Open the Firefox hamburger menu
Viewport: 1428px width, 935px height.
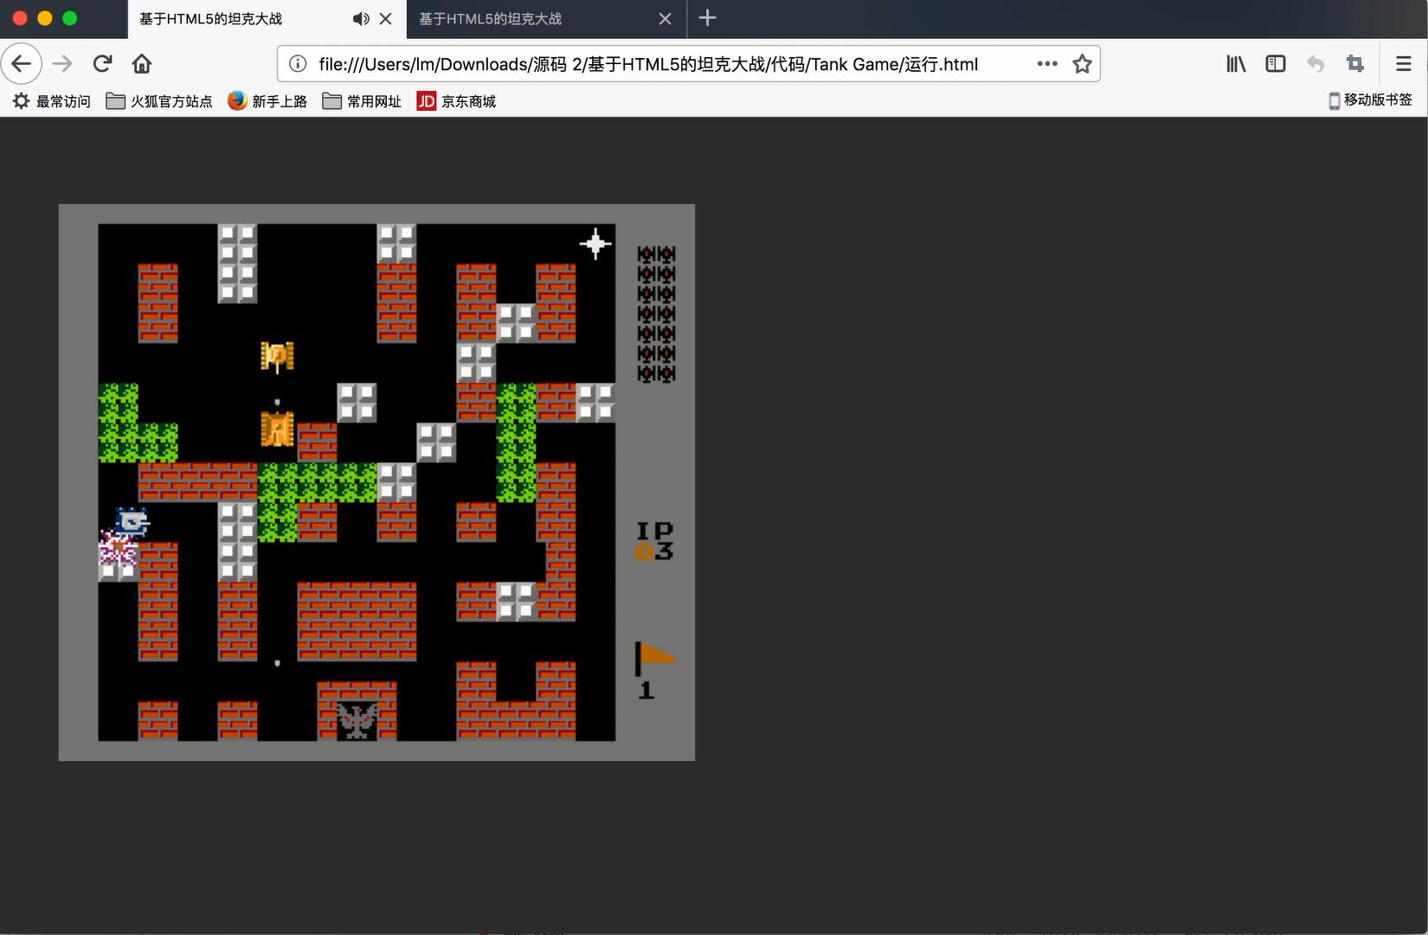[x=1404, y=64]
